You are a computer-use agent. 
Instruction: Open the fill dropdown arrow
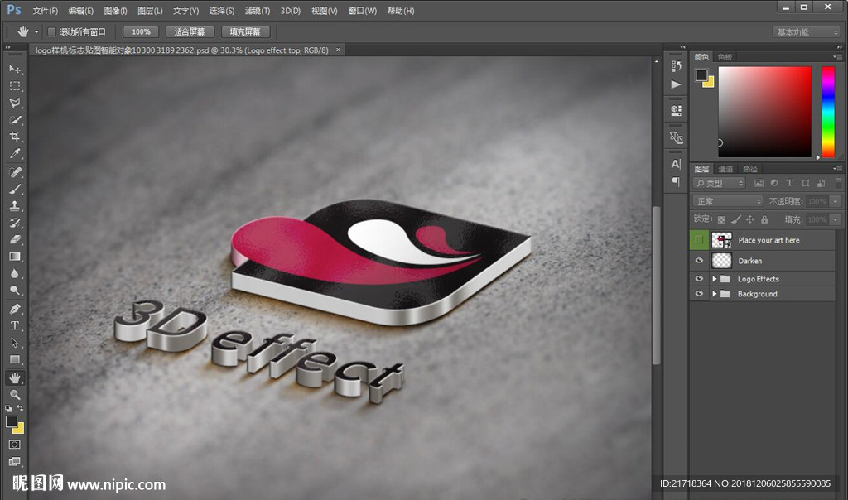coord(836,219)
